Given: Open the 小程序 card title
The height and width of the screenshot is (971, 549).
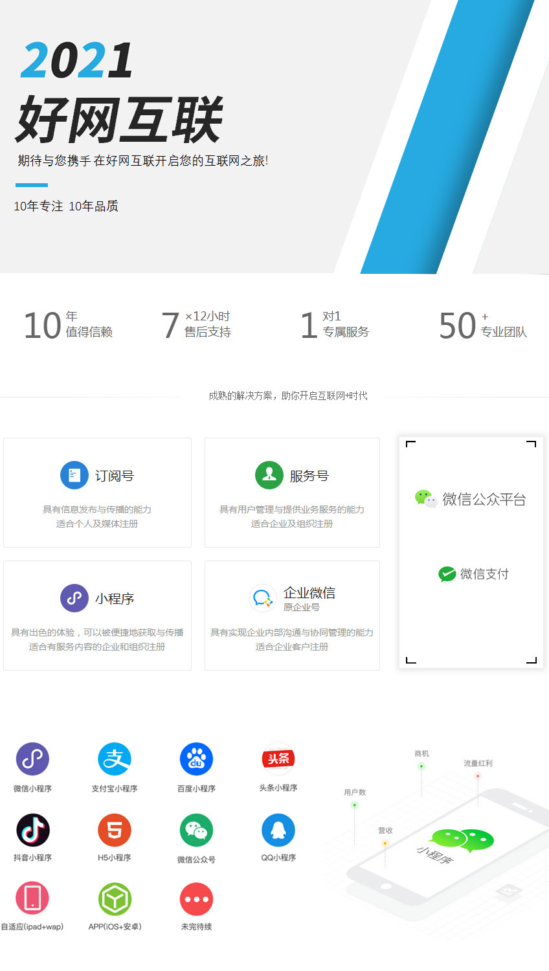Looking at the screenshot, I should [115, 599].
